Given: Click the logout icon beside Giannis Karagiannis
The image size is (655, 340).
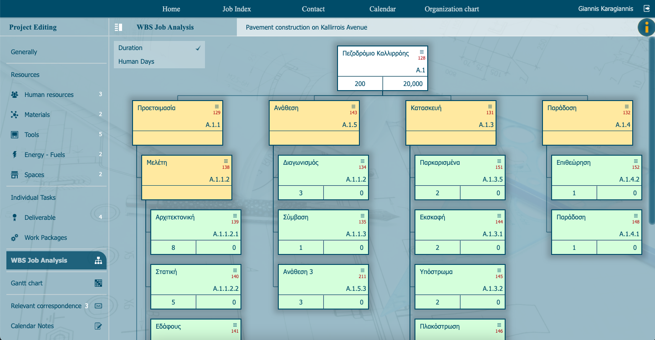Looking at the screenshot, I should tap(646, 9).
